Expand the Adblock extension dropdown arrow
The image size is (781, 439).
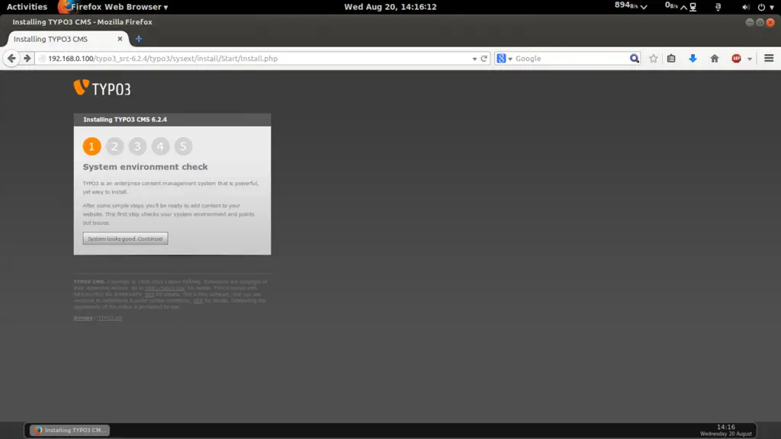pyautogui.click(x=749, y=59)
